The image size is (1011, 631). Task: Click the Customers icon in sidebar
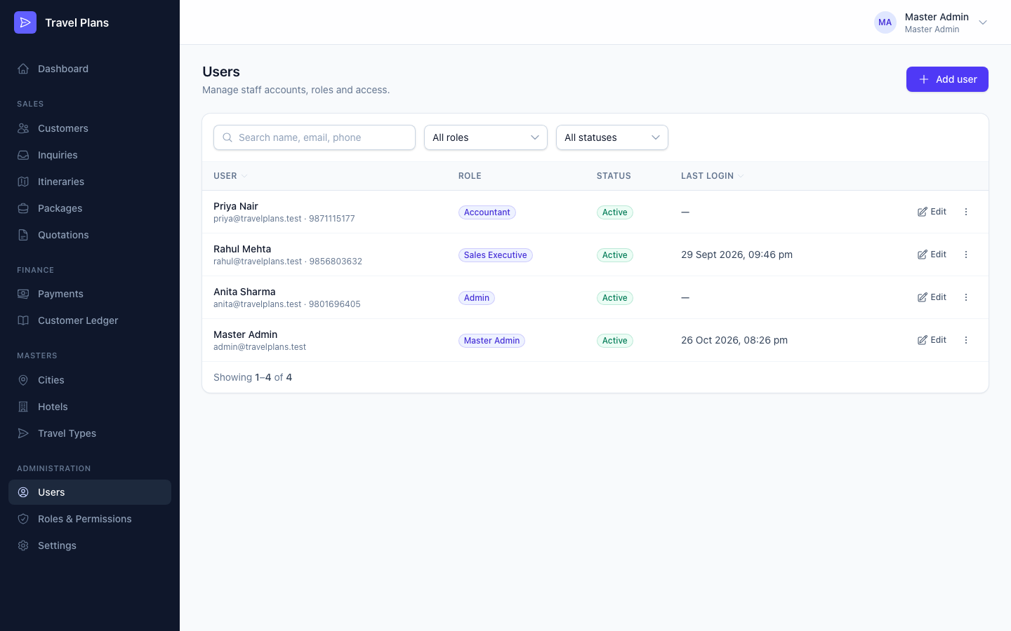tap(23, 128)
